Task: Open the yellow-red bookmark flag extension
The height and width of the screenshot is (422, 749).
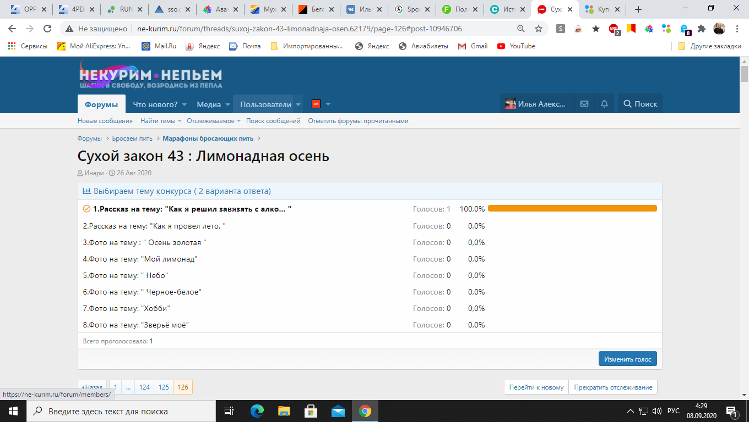Action: point(631,29)
